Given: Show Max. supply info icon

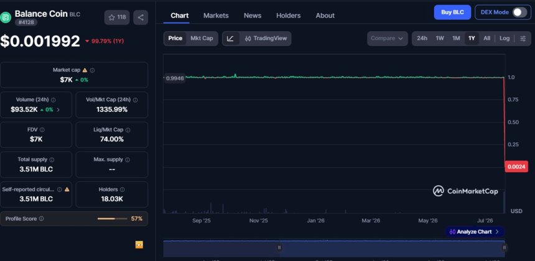Looking at the screenshot, I should 128,160.
